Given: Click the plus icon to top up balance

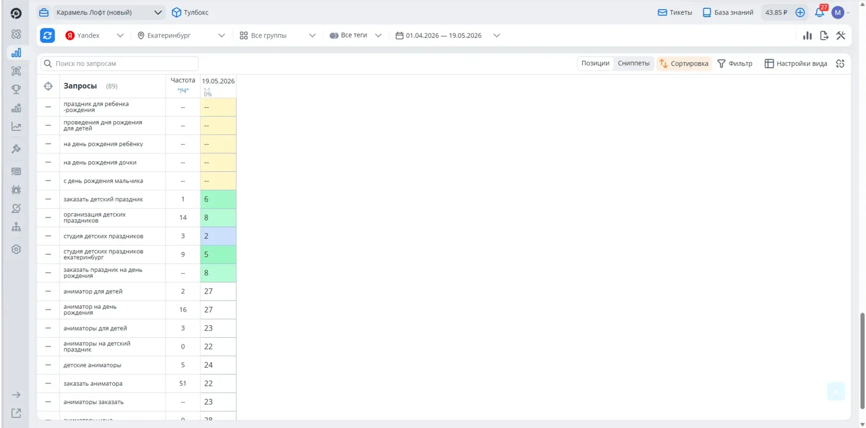Looking at the screenshot, I should (x=800, y=12).
